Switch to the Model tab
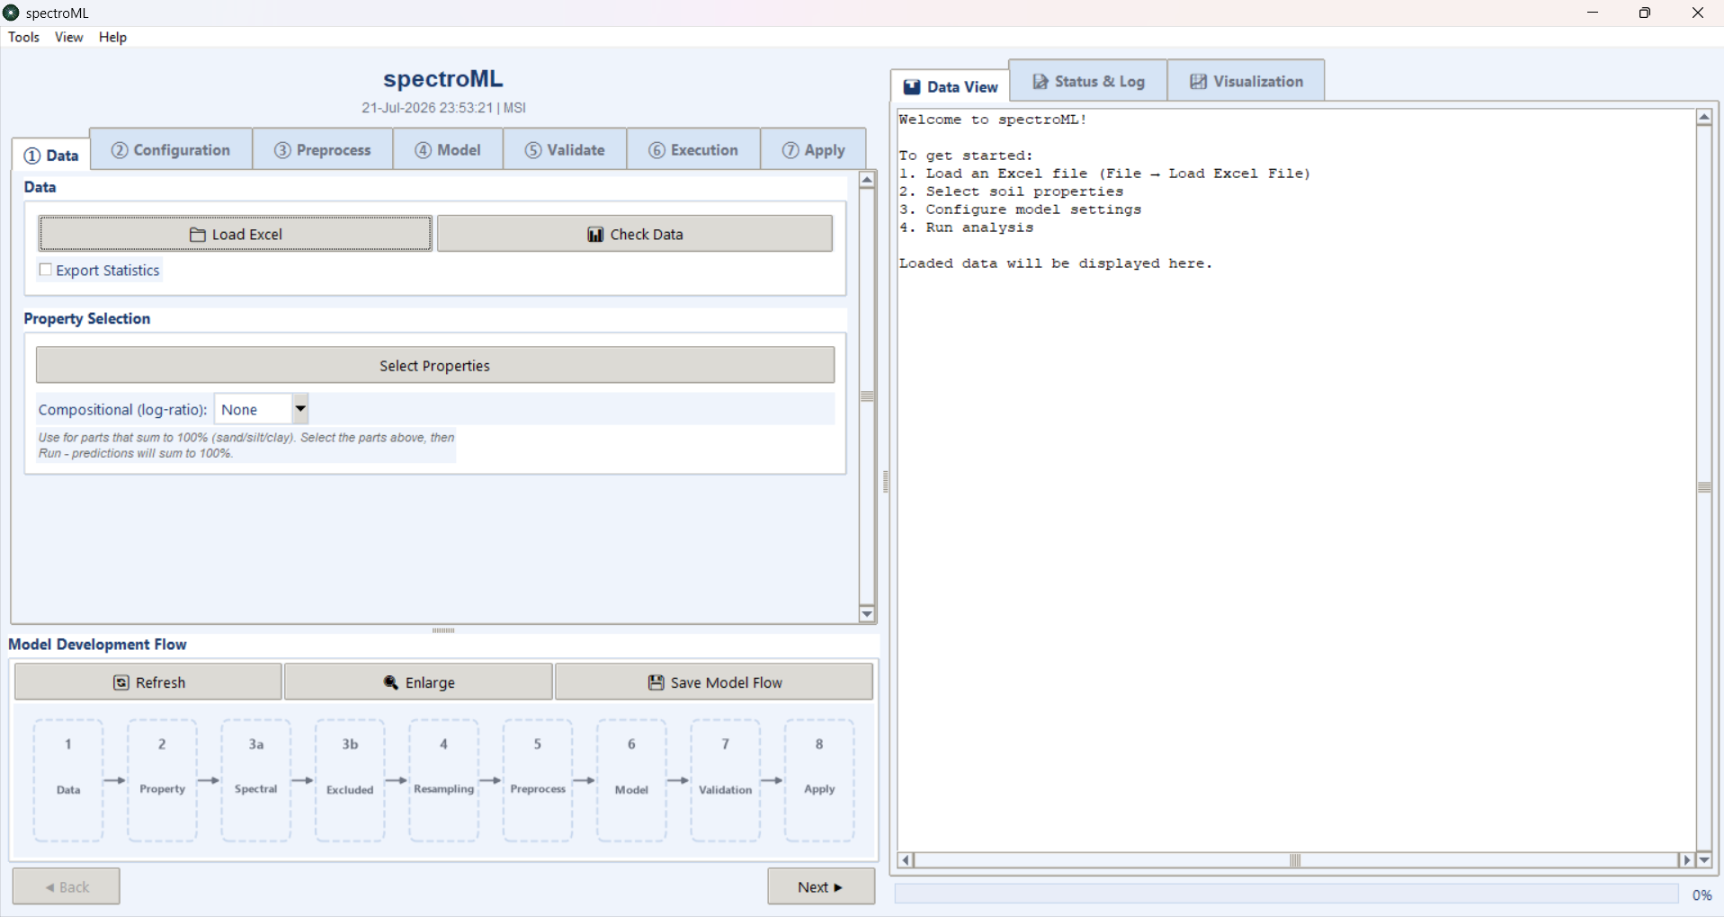Screen dimensions: 1724x917 (x=448, y=150)
